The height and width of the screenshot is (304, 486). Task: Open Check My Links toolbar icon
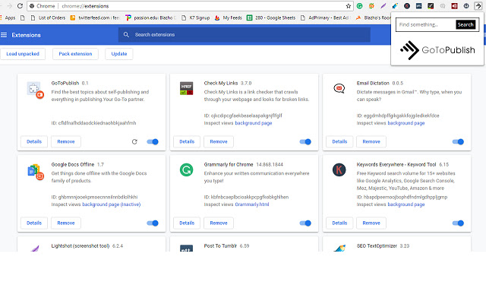431,6
